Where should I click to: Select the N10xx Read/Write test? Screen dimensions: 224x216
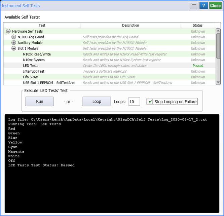pyautogui.click(x=37, y=54)
